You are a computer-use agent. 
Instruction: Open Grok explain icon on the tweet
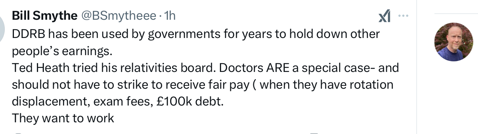click(385, 16)
